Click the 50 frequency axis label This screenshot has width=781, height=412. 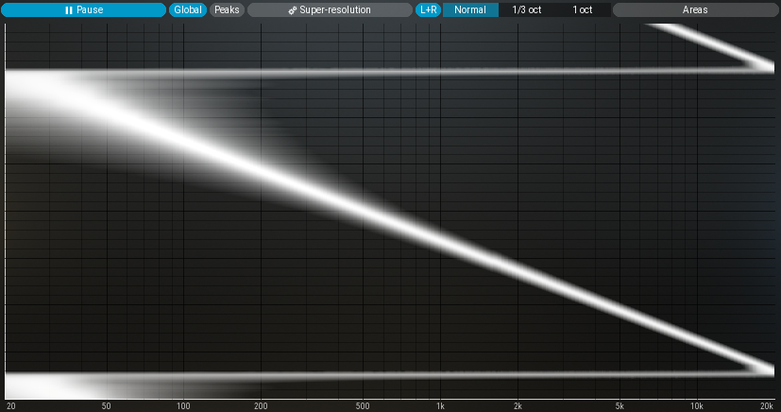pyautogui.click(x=106, y=406)
